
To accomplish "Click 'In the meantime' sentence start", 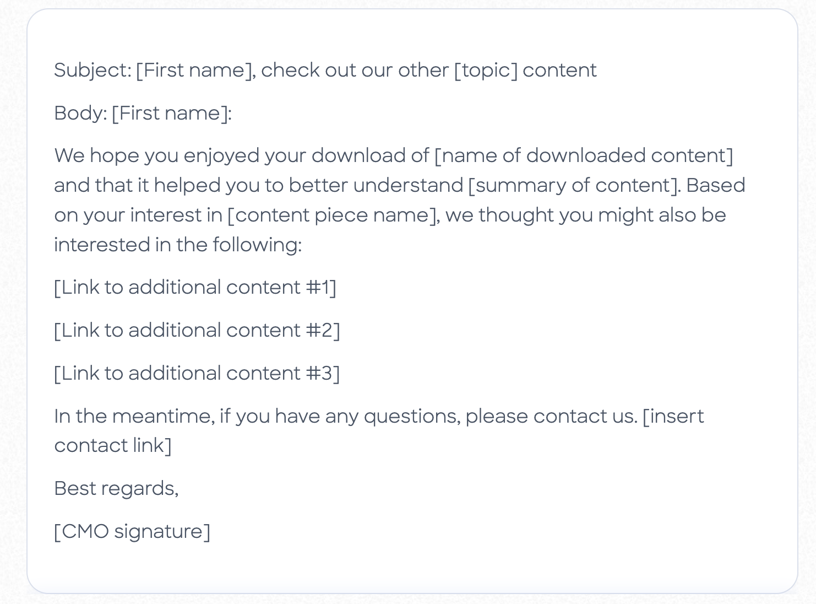I will tap(134, 416).
